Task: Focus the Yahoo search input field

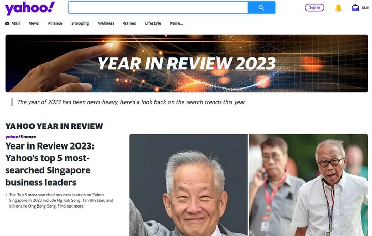Action: (x=158, y=8)
